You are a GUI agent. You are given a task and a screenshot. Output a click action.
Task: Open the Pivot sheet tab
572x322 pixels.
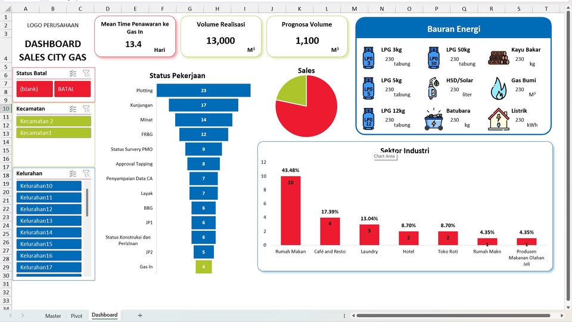point(77,316)
